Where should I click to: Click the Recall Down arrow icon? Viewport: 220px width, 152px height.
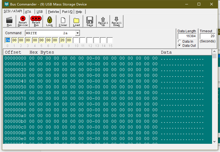tap(117, 19)
